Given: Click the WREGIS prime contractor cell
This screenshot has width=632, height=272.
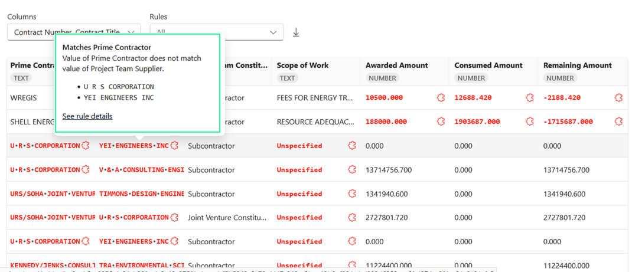Looking at the screenshot, I should click(24, 98).
